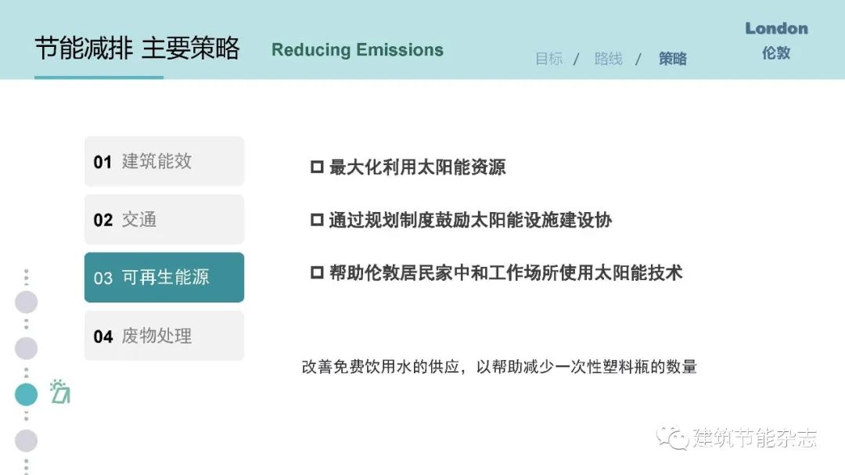This screenshot has height=475, width=845.
Task: Click the WeChat logo in the watermark
Action: coord(672,437)
